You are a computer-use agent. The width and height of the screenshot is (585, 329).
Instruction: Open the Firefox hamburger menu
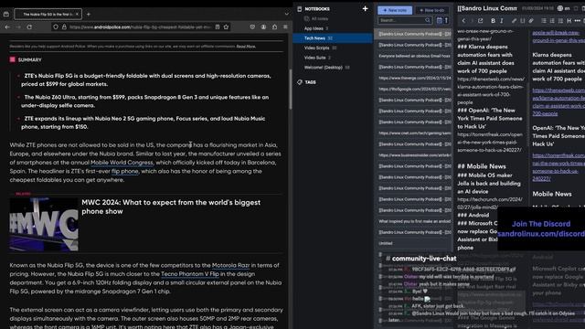coord(285,27)
